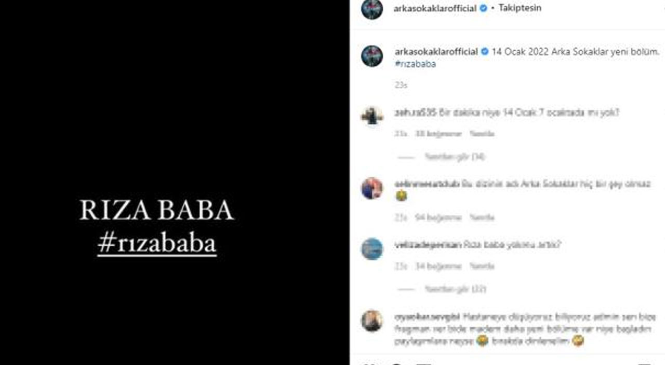Reply to the first comment via Yanıtla
The image size is (665, 365).
(x=482, y=134)
